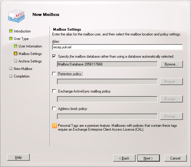Enable Exchange ActiveSync mailbox policy checkbox

(54, 91)
